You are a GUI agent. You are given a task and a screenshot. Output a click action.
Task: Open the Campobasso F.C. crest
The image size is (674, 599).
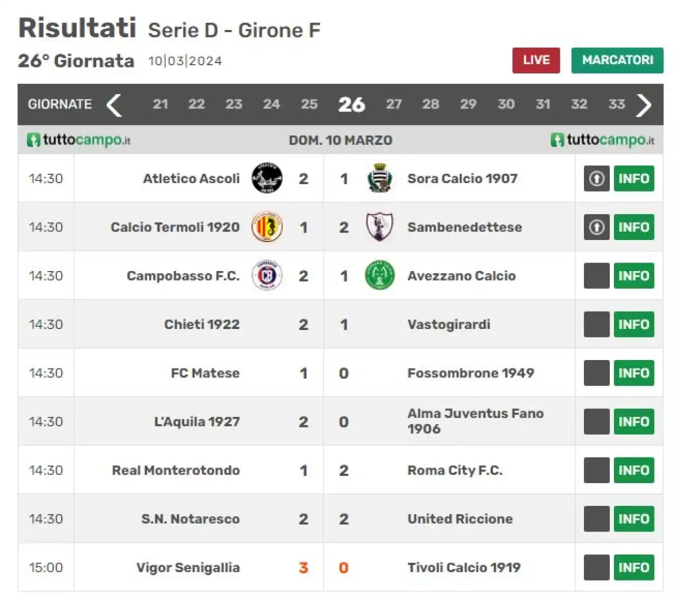pyautogui.click(x=267, y=276)
